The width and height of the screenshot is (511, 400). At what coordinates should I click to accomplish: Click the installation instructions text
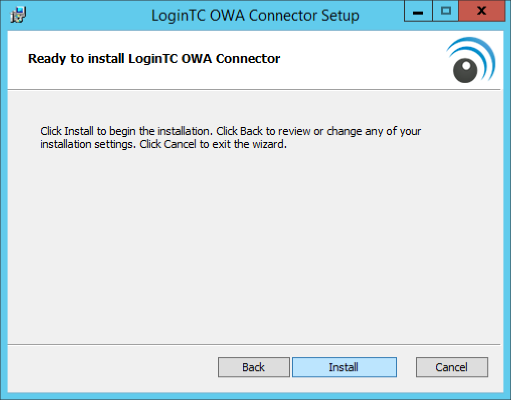(x=230, y=137)
